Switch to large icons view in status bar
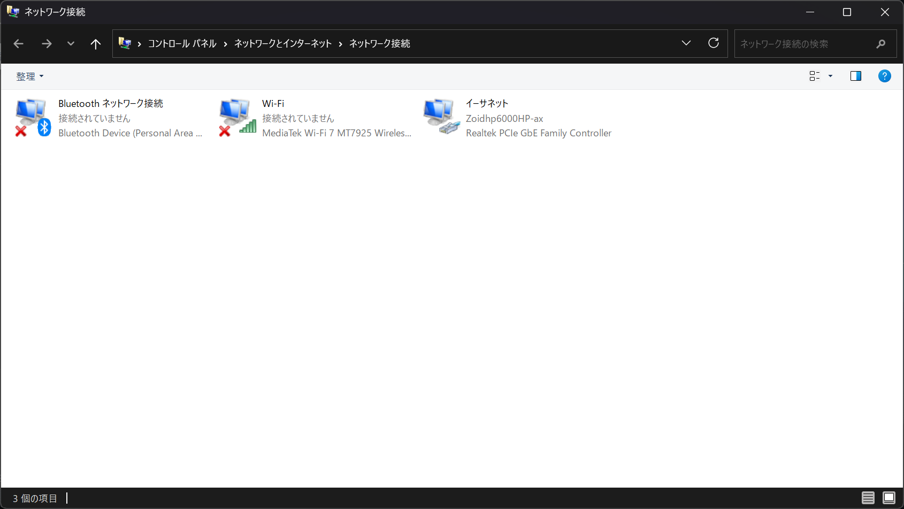Image resolution: width=904 pixels, height=509 pixels. (x=888, y=498)
